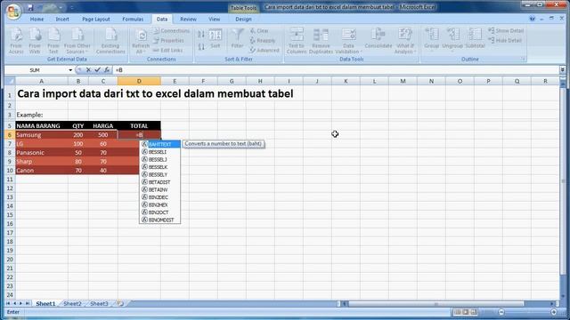
Task: Click Hide Detail in Outline group
Action: pyautogui.click(x=505, y=40)
